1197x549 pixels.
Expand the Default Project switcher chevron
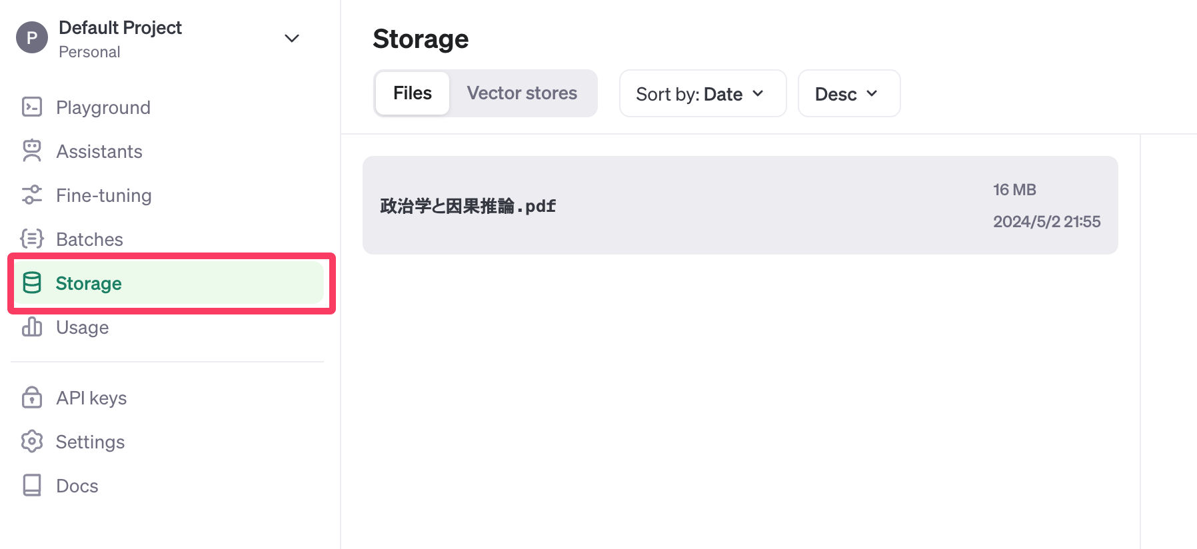click(x=292, y=39)
